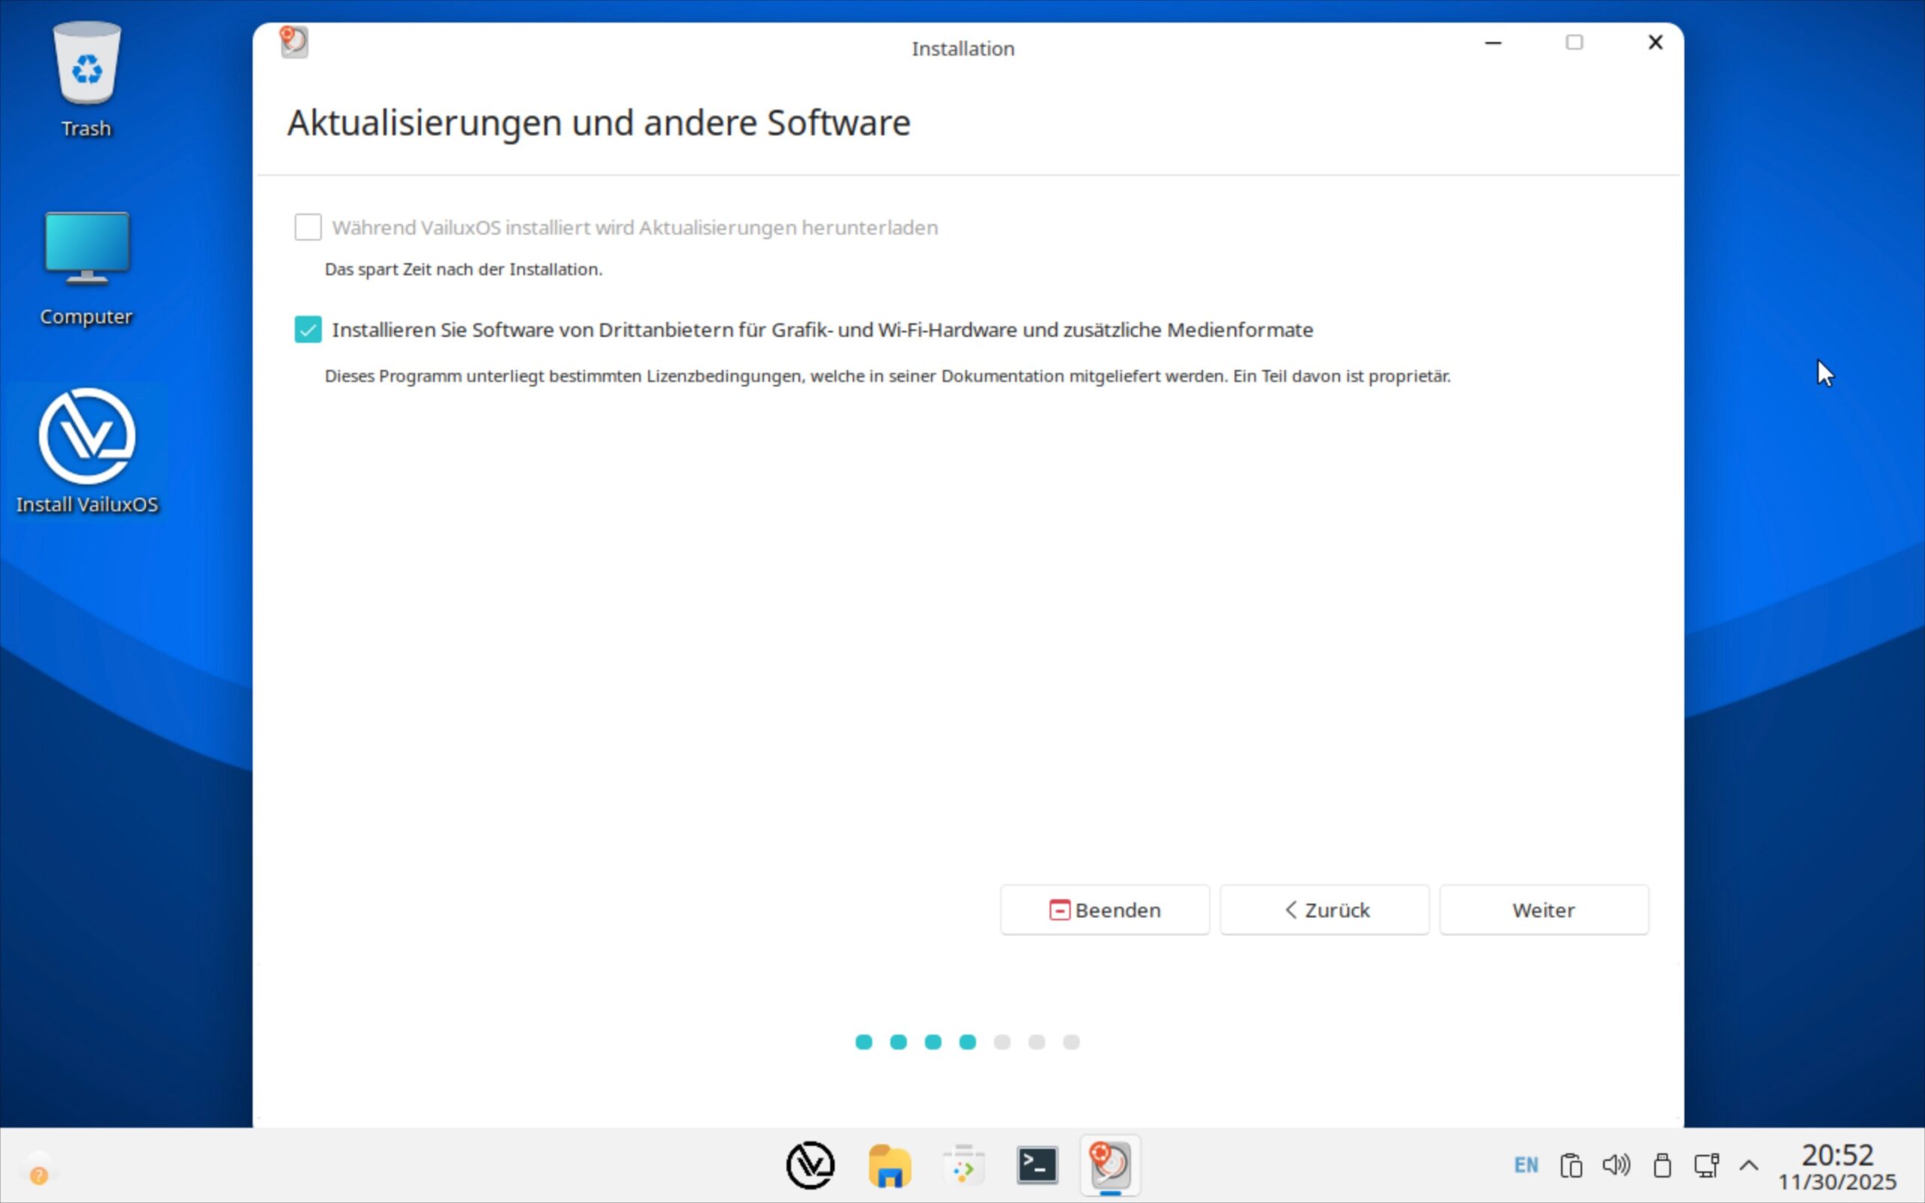Click the Weiter button
This screenshot has height=1203, width=1925.
pyautogui.click(x=1543, y=911)
